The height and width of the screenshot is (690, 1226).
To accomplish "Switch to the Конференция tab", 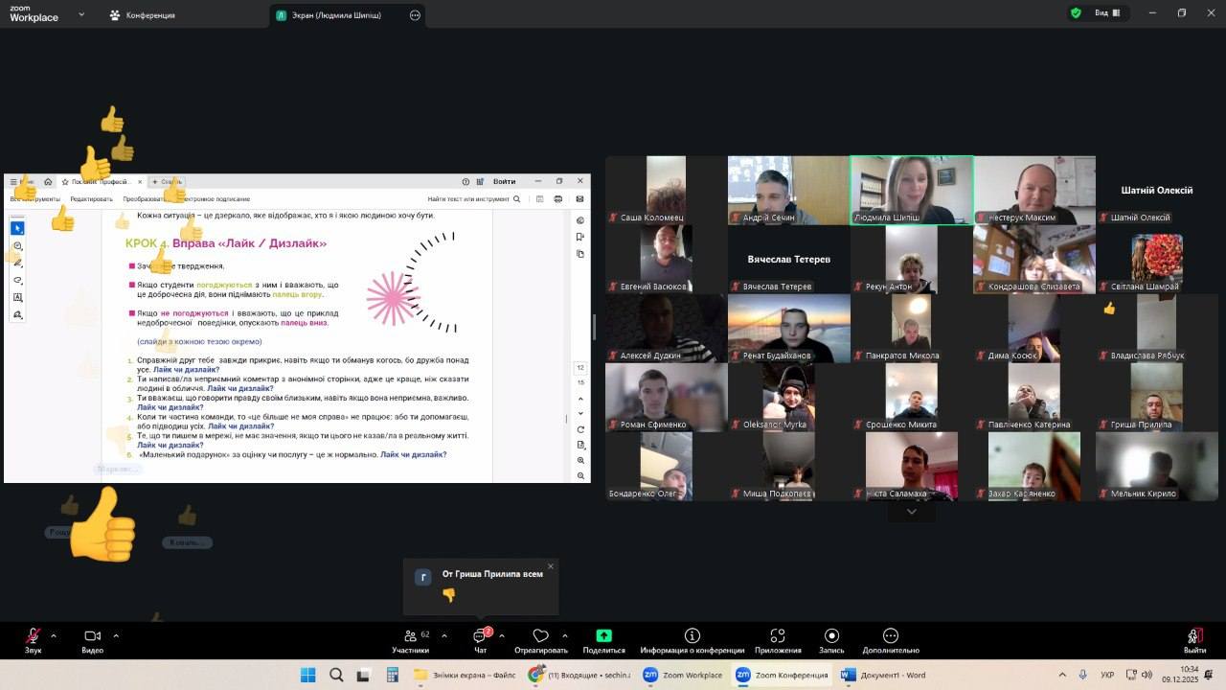I will coord(142,15).
